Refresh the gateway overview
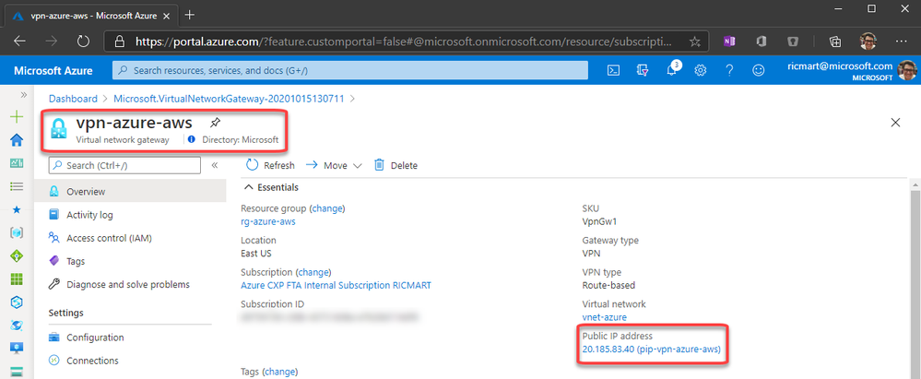This screenshot has height=379, width=921. point(271,166)
